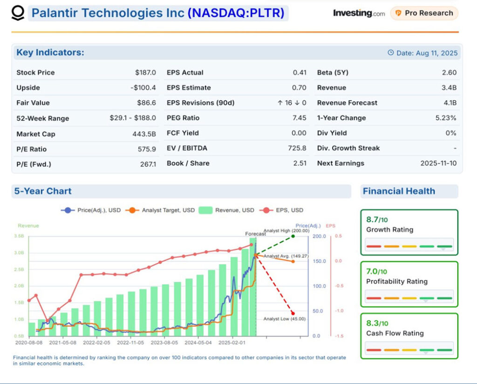This screenshot has height=384, width=477.
Task: Hide the Revenue, USD legend series
Action: [227, 210]
